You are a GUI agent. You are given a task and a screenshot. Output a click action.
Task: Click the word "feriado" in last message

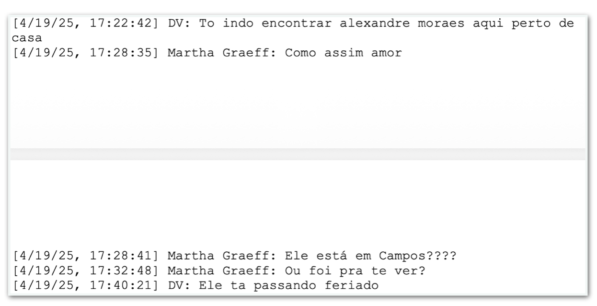pos(351,287)
